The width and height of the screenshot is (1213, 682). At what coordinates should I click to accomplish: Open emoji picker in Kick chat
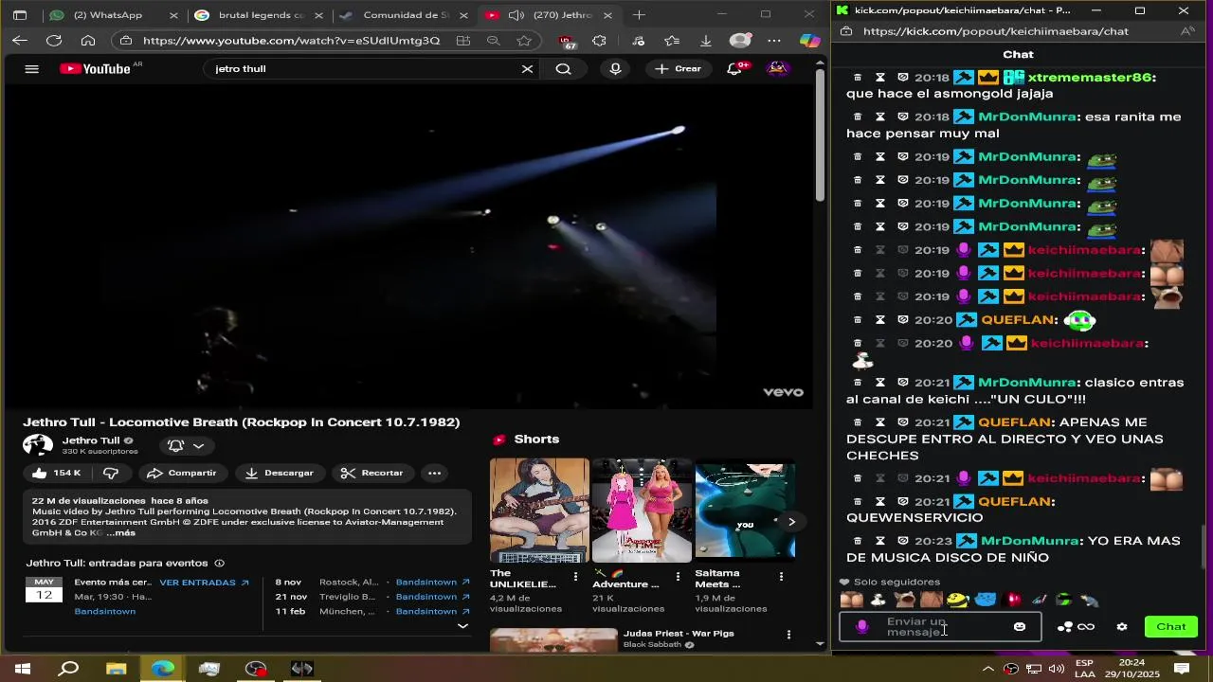tap(1020, 627)
